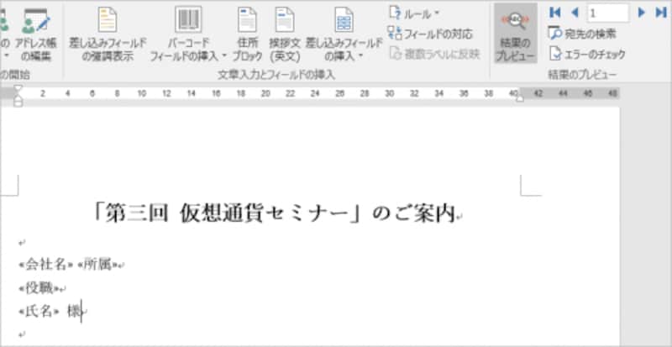
Task: Expand 差し込みフィールドの挿入 dropdown arrow
Action: [360, 56]
